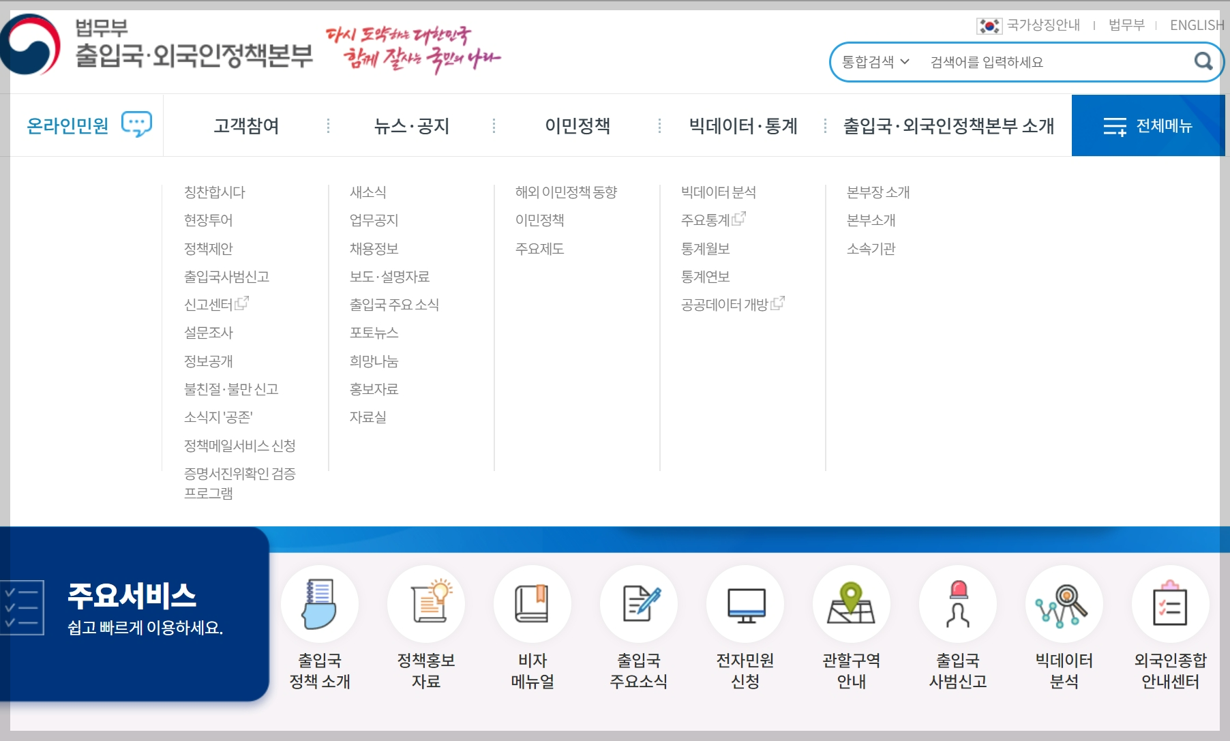Viewport: 1230px width, 741px height.
Task: Click the 비자 메뉴얼 book icon
Action: tap(532, 604)
